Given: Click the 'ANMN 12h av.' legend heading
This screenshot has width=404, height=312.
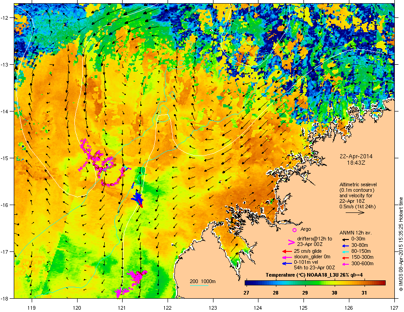Looking at the screenshot, I should click(x=355, y=233).
